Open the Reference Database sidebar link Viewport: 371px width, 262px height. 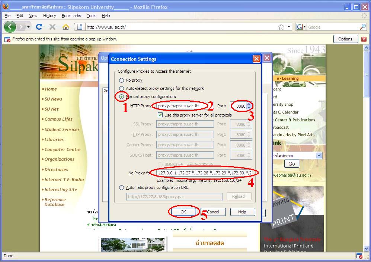pyautogui.click(x=55, y=202)
